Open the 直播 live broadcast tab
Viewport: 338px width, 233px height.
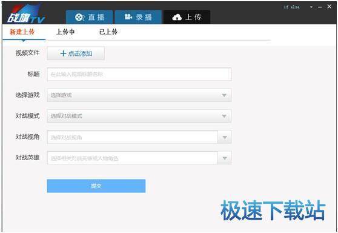[89, 17]
